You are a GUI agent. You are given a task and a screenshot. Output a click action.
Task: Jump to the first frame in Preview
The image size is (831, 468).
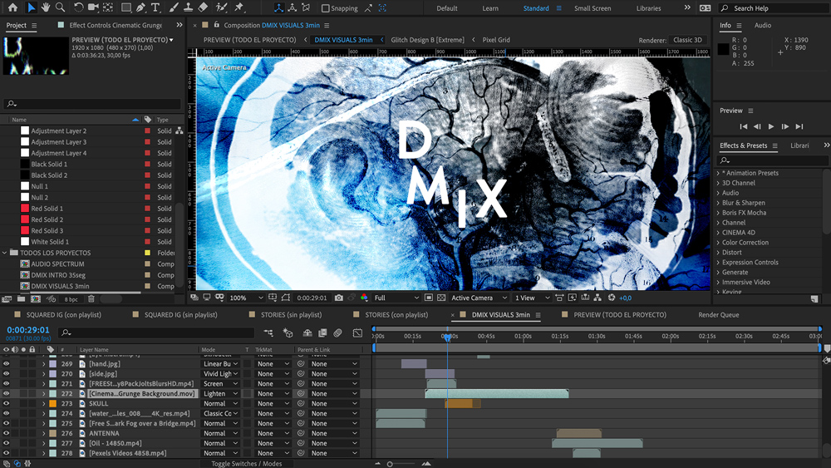coord(744,126)
